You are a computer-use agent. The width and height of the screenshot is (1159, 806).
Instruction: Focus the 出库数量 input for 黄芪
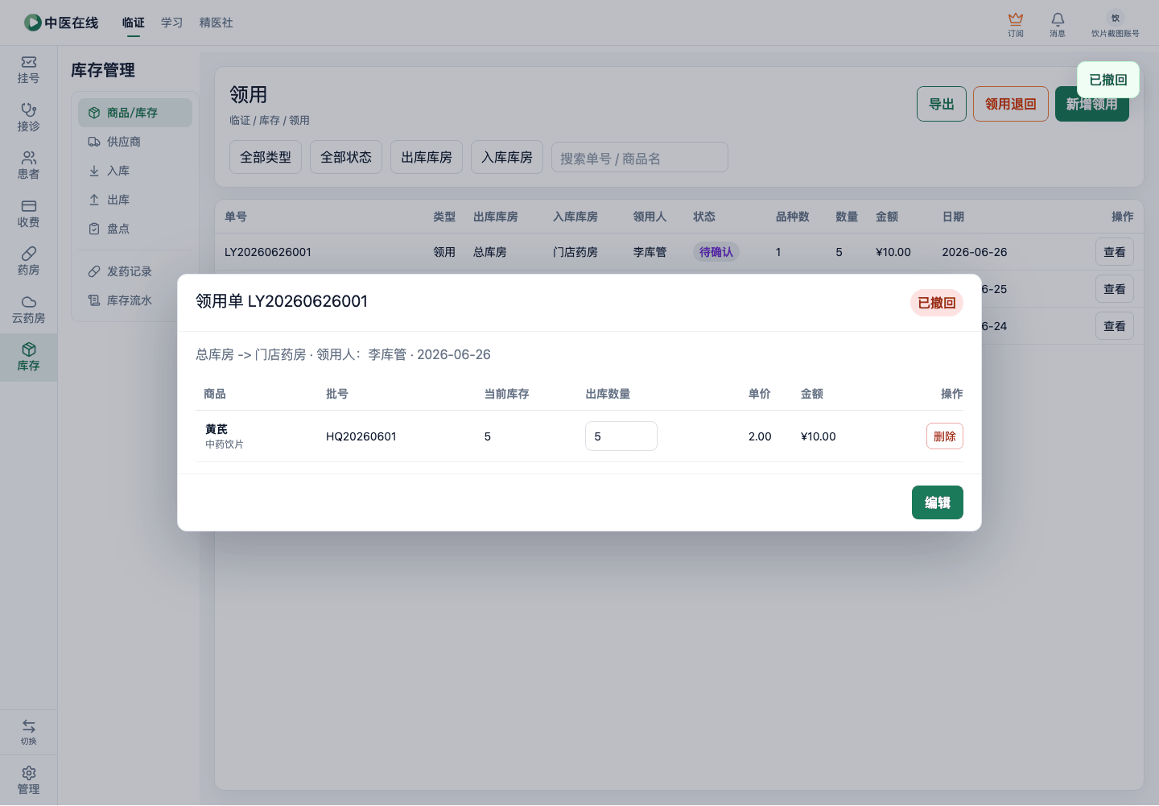621,436
